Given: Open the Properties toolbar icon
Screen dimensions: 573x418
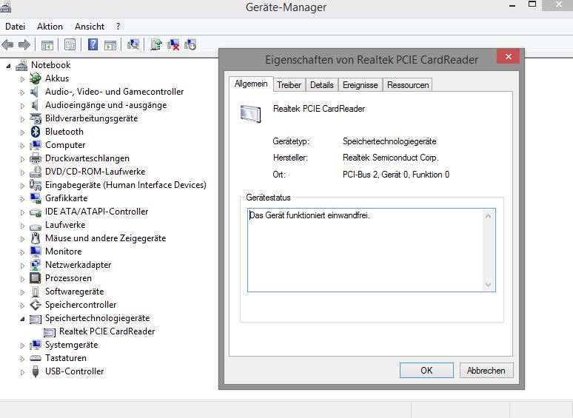Looking at the screenshot, I should [70, 44].
